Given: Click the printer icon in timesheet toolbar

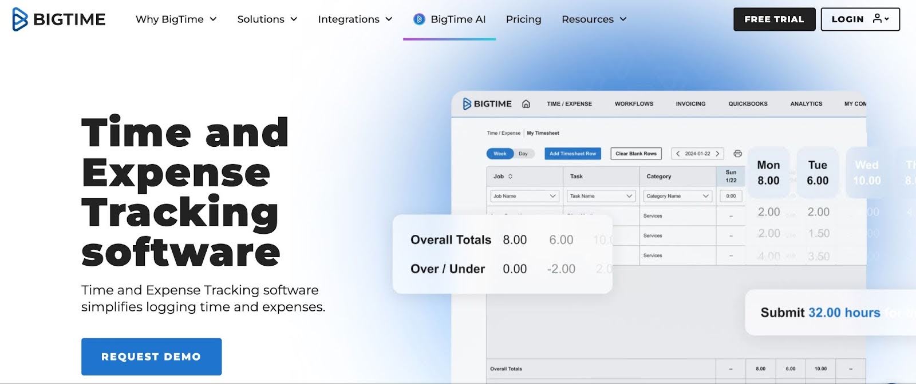Looking at the screenshot, I should coord(737,154).
